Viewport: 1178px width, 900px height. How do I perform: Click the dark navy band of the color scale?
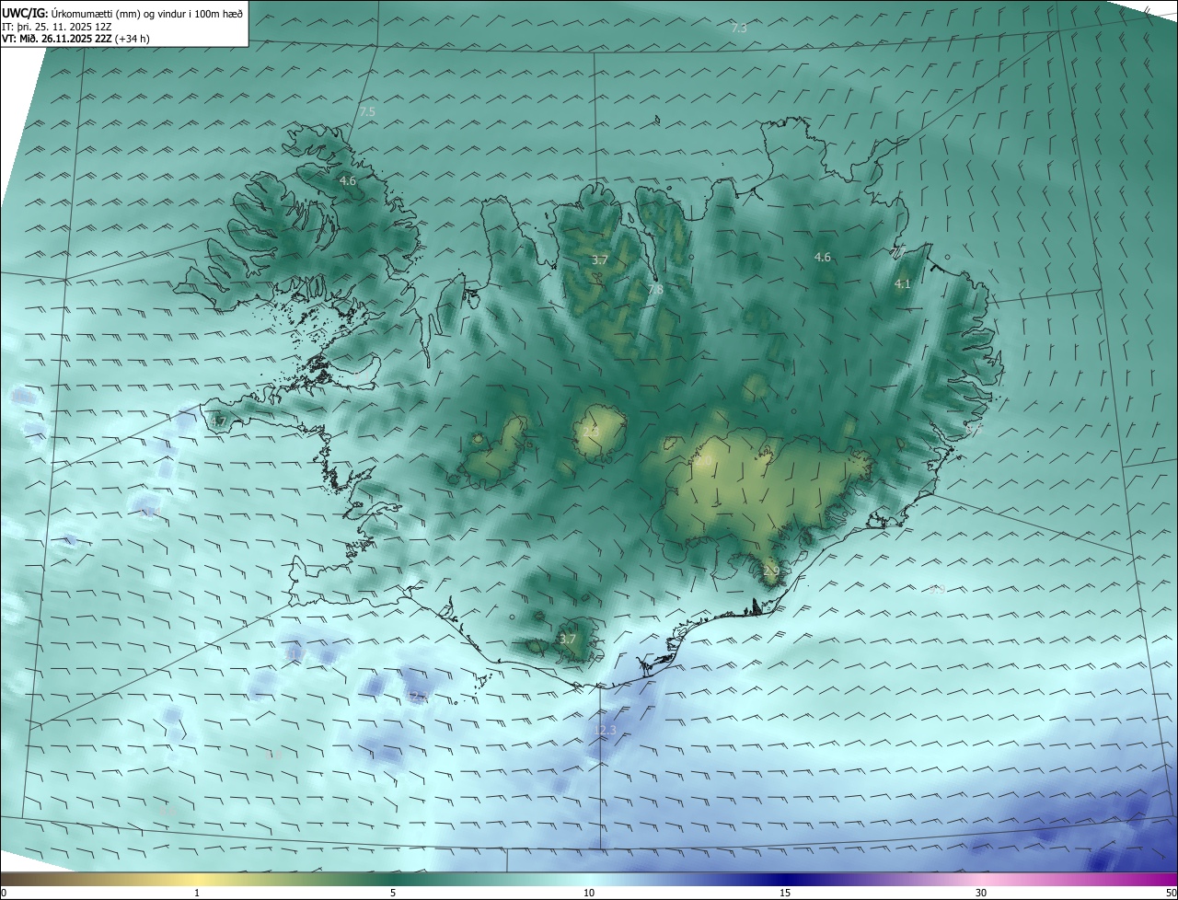[x=785, y=879]
